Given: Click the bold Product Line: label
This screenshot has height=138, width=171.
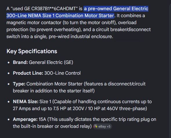Looking at the screenshot, I should click(x=28, y=73).
